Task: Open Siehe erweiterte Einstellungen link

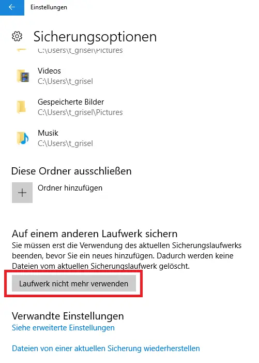Action: coord(63,328)
